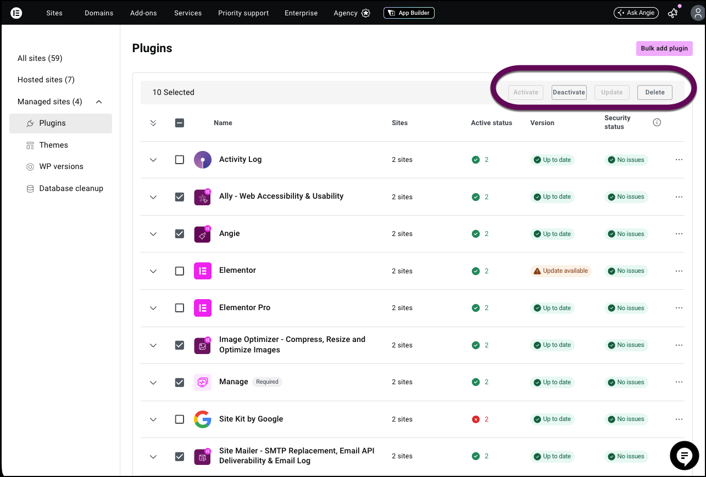706x477 pixels.
Task: Click the Elementor Pro plugin icon
Action: pyautogui.click(x=203, y=308)
